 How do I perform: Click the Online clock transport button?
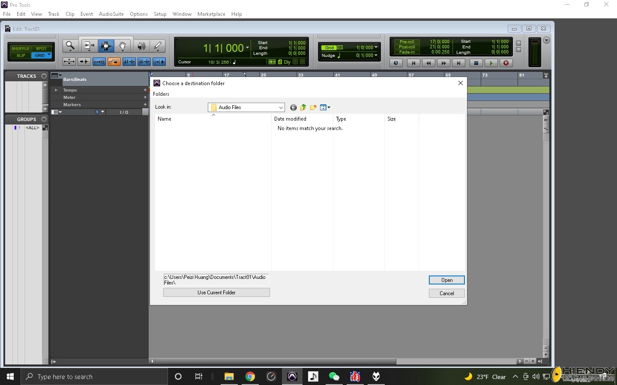[x=396, y=63]
